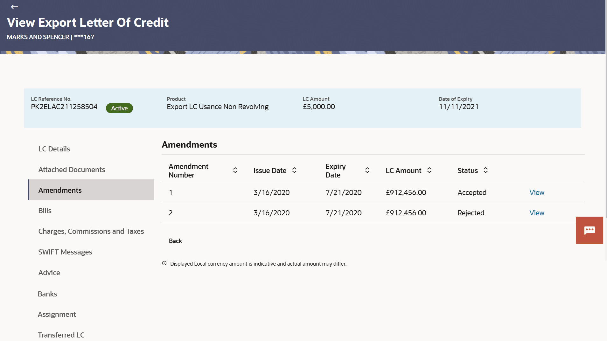Sort by Amendment Number column
The height and width of the screenshot is (341, 607).
click(235, 170)
